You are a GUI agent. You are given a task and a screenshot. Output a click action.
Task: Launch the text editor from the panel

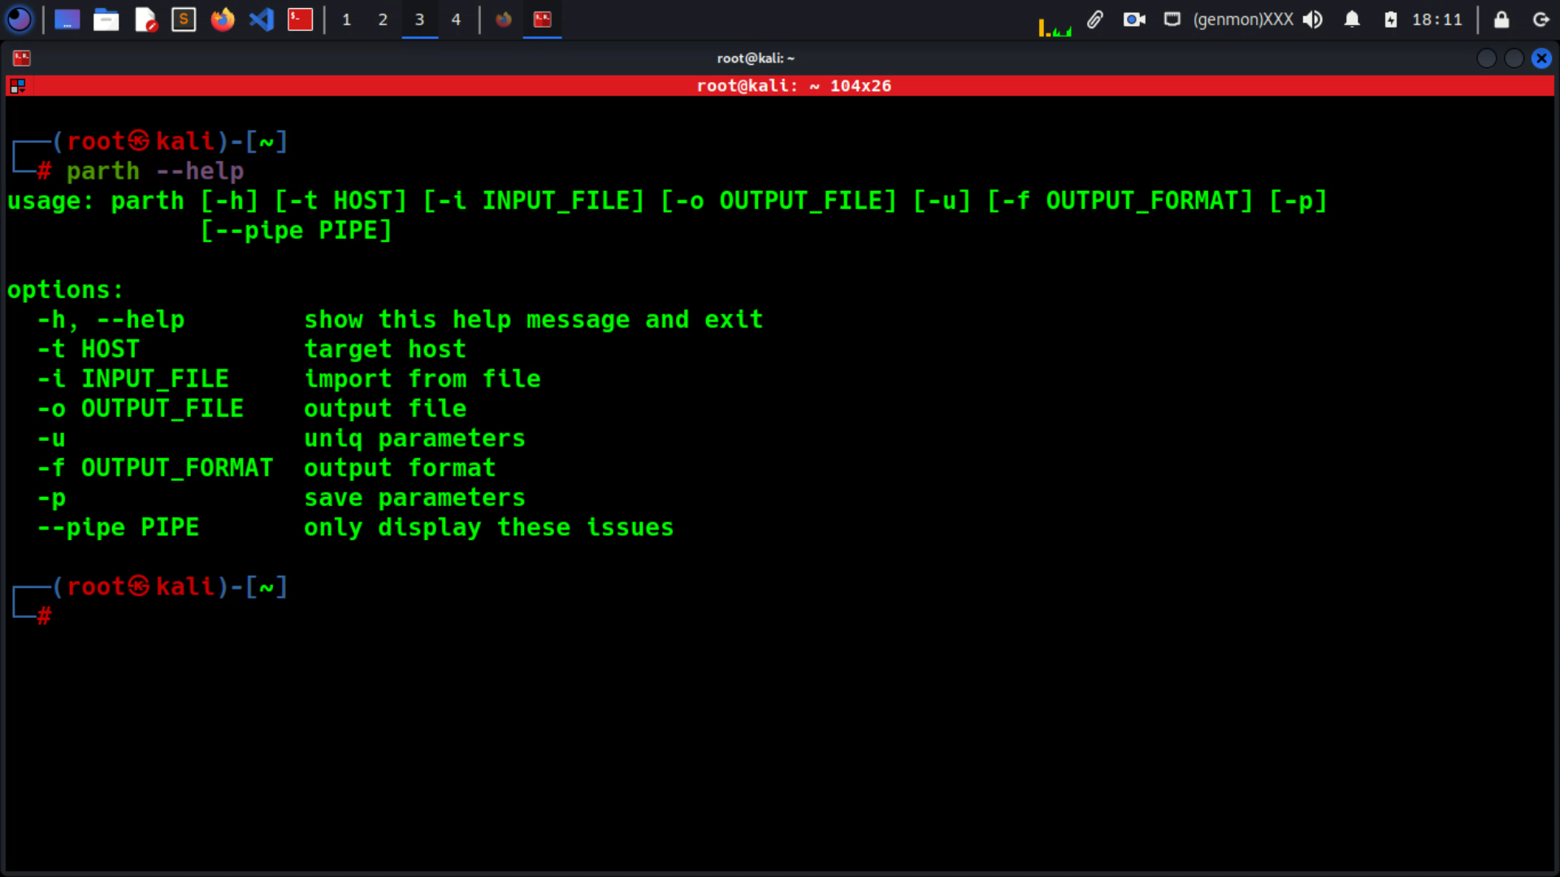coord(145,19)
